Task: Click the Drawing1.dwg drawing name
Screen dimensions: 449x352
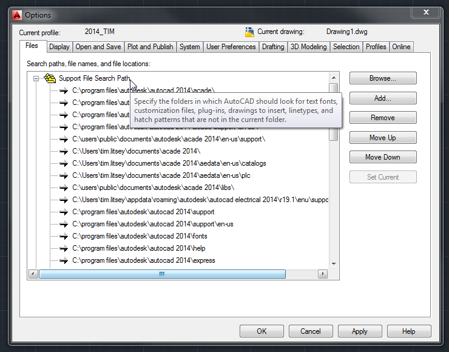Action: (x=347, y=32)
